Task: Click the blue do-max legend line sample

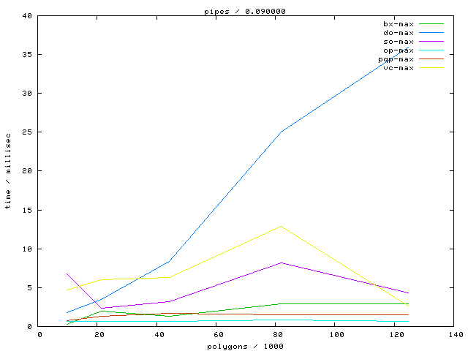Action: pyautogui.click(x=431, y=33)
